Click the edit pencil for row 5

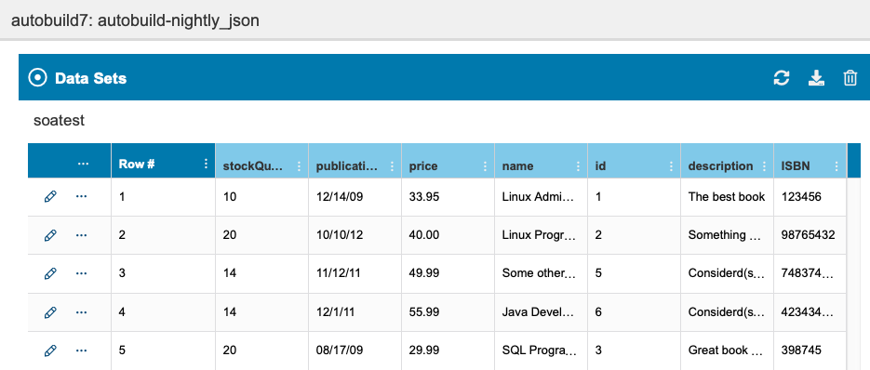tap(50, 350)
